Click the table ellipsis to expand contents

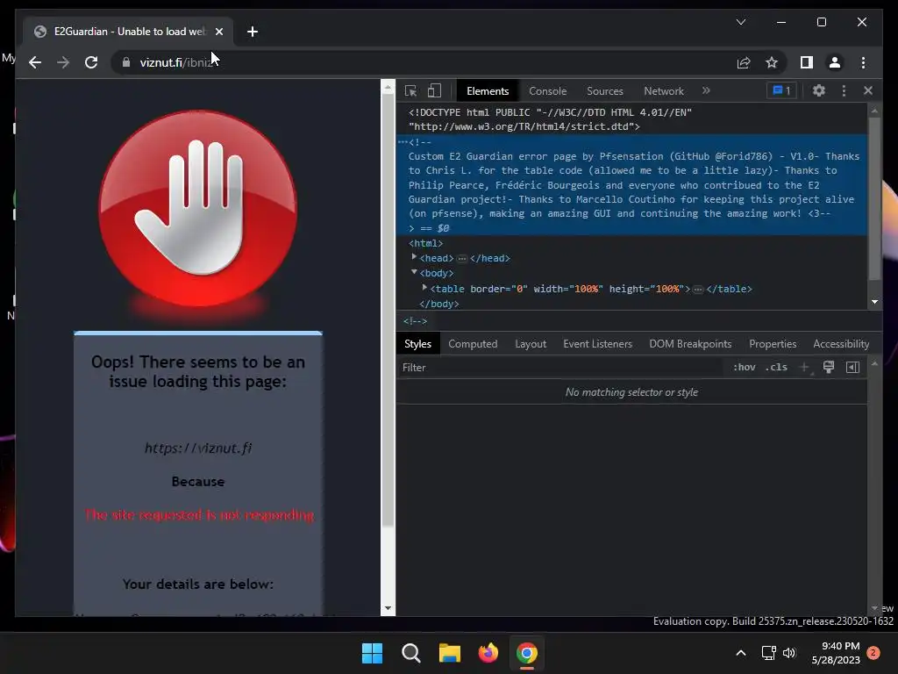(x=697, y=290)
